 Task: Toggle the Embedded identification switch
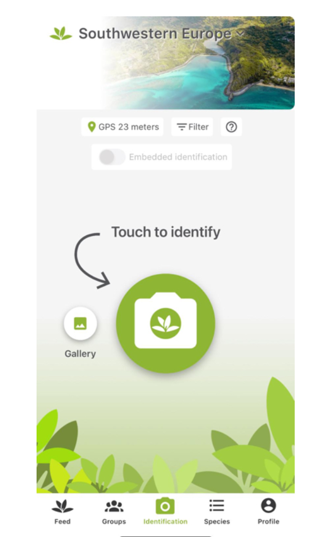pyautogui.click(x=111, y=157)
